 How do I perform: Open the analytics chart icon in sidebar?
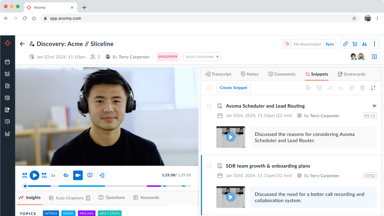click(x=7, y=134)
